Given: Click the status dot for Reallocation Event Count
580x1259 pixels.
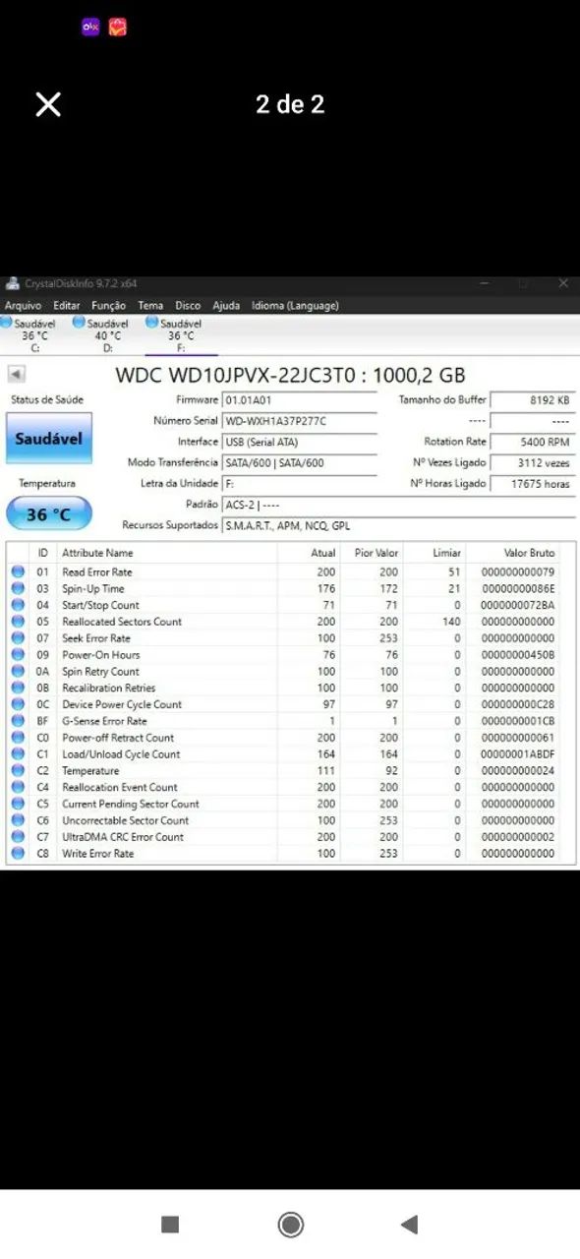Looking at the screenshot, I should (x=18, y=788).
